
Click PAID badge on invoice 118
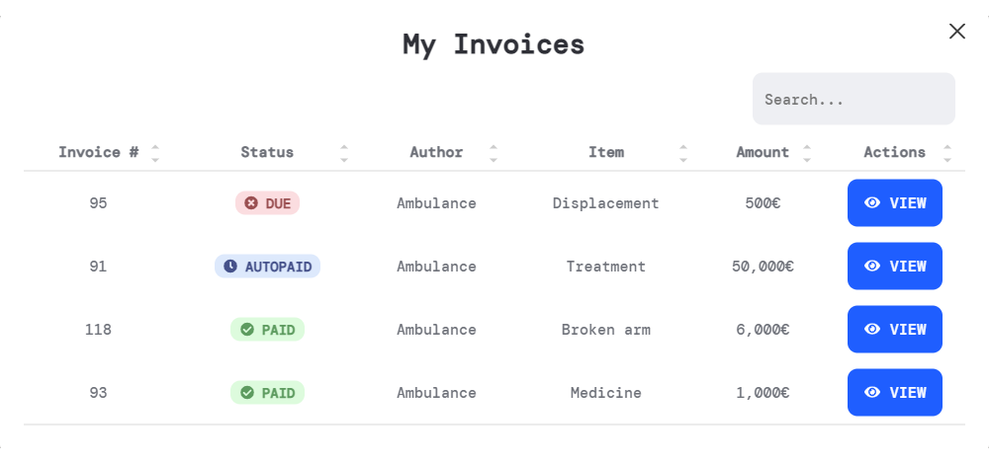(267, 330)
